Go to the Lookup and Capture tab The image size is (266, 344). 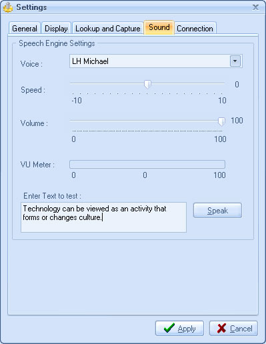[108, 28]
